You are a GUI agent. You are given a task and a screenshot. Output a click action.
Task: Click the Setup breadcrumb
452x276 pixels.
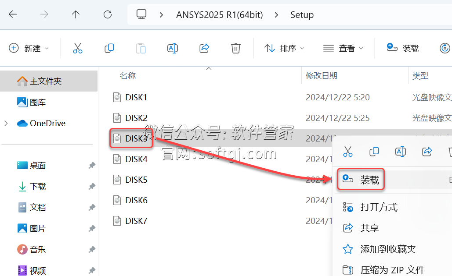click(302, 14)
